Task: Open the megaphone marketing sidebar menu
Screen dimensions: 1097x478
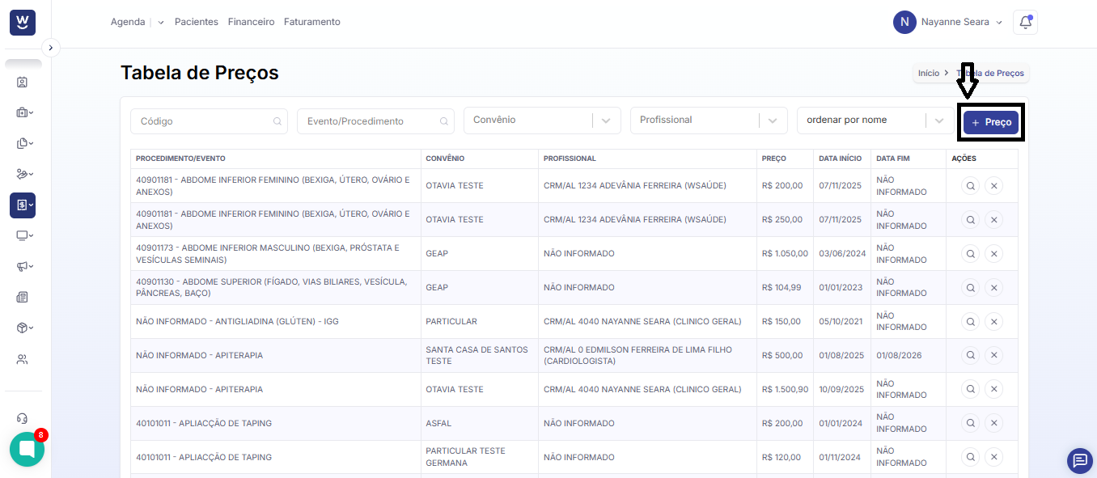Action: tap(24, 266)
